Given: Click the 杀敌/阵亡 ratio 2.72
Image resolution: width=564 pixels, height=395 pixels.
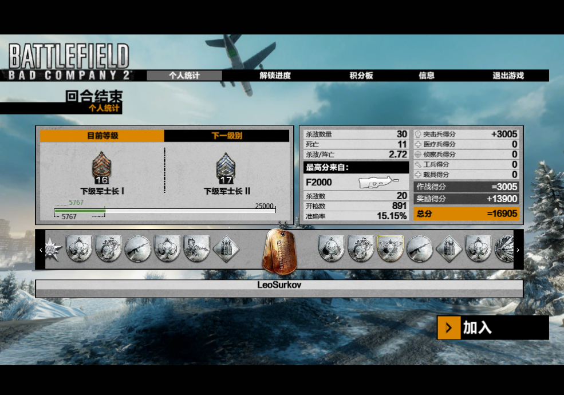Looking at the screenshot, I should coord(398,155).
